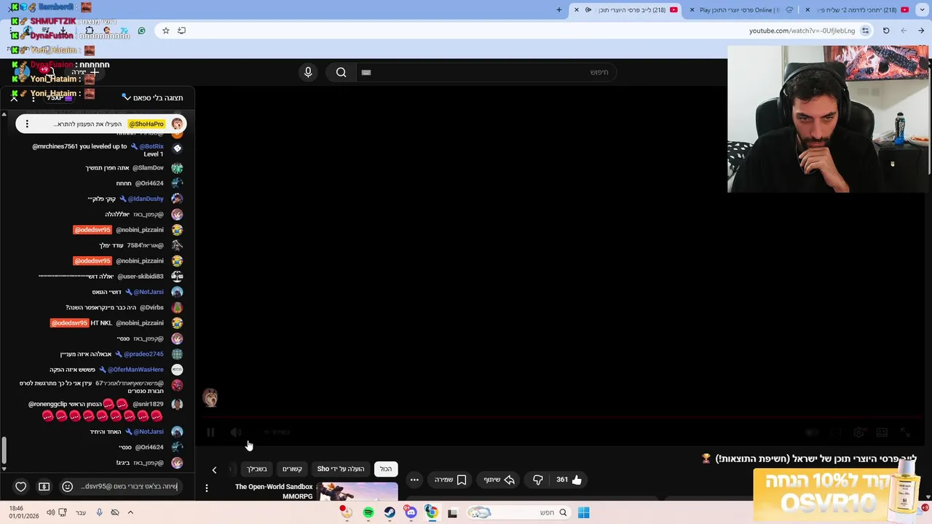Image resolution: width=932 pixels, height=524 pixels.
Task: Show hidden system tray icons chevron
Action: click(x=130, y=512)
